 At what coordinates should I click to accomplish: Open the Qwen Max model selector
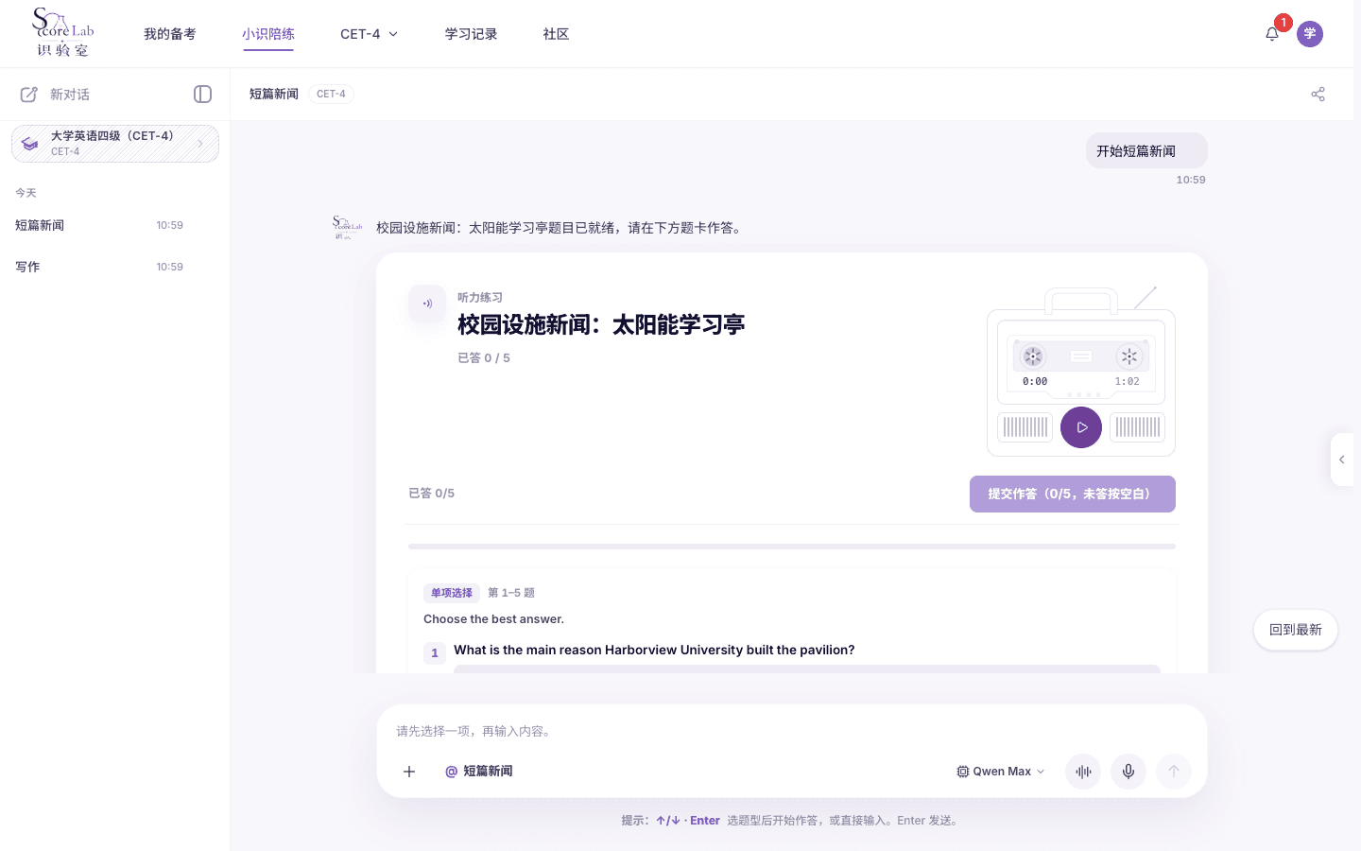tap(1001, 772)
